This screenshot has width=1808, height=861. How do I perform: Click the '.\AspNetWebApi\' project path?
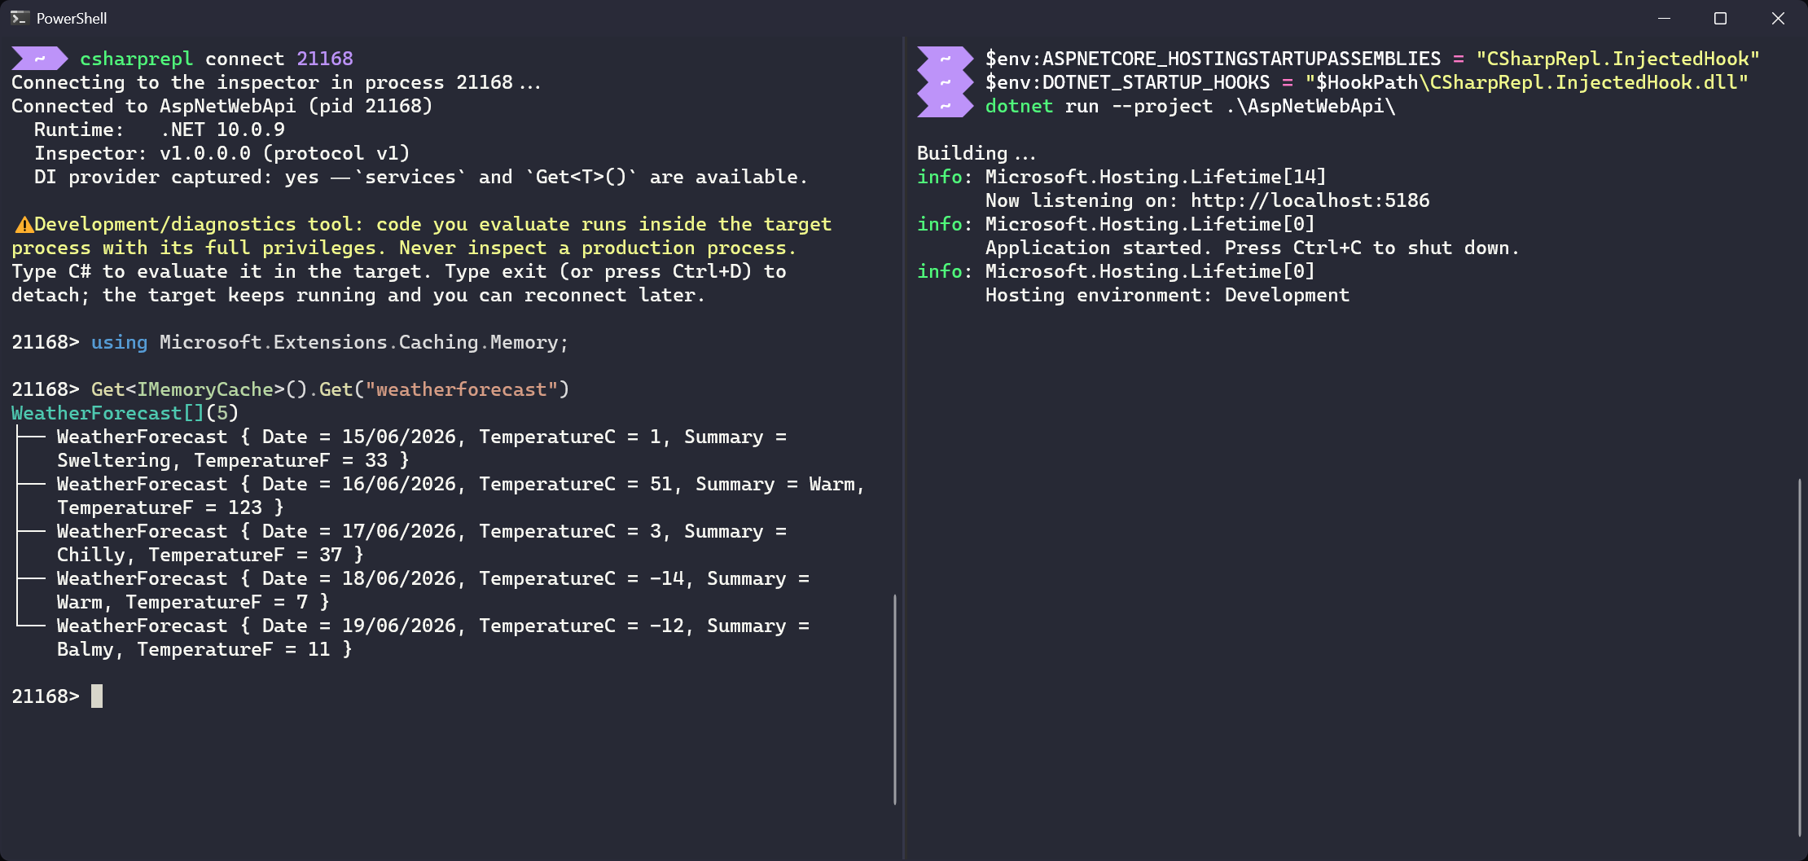(1310, 106)
